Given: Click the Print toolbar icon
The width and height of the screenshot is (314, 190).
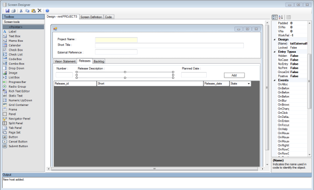Looking at the screenshot, I should click(14, 11).
